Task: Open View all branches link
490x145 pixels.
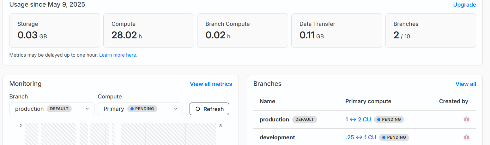Action: (x=466, y=84)
